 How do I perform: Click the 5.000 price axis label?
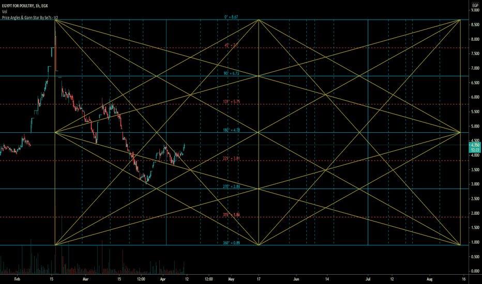point(475,126)
